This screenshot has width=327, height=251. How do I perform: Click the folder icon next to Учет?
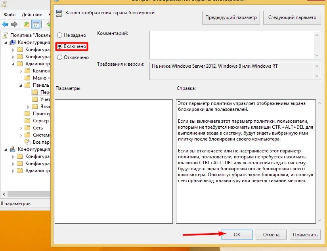tap(35, 99)
